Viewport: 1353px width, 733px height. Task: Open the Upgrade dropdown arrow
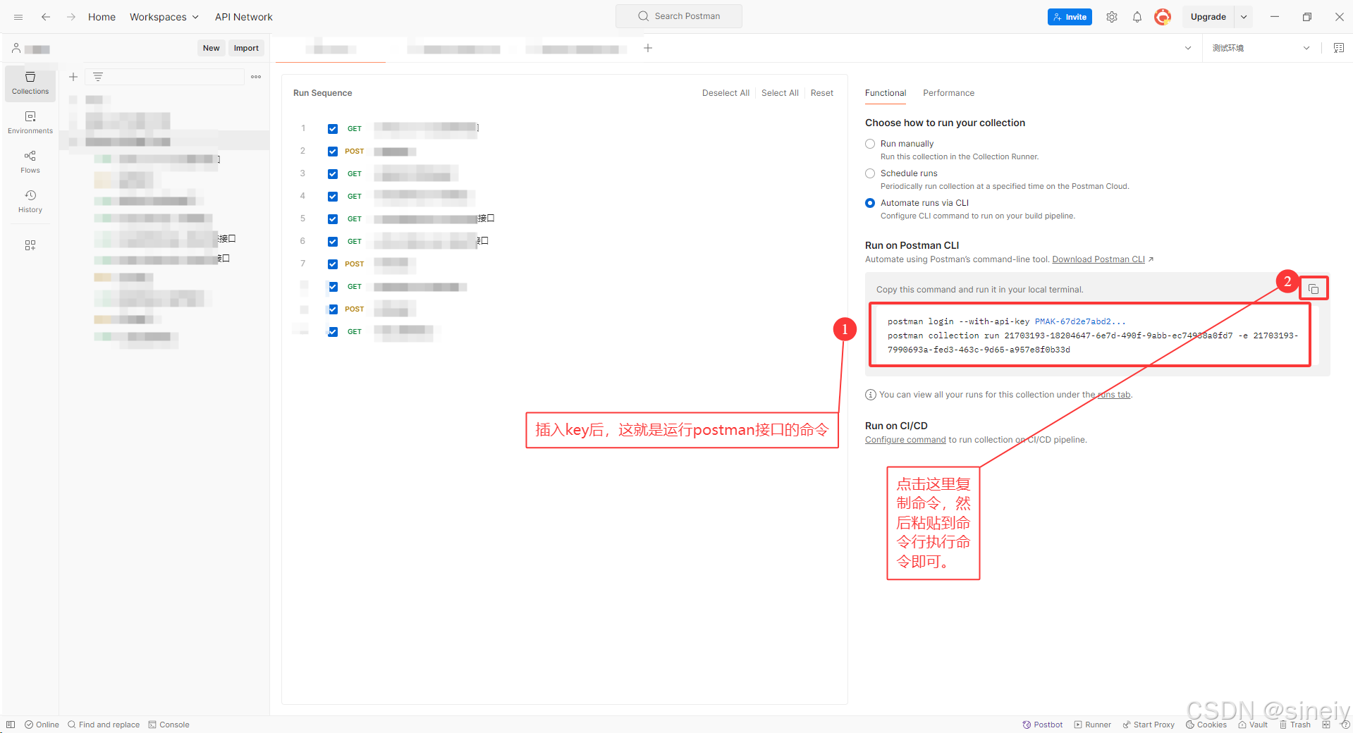coord(1244,17)
